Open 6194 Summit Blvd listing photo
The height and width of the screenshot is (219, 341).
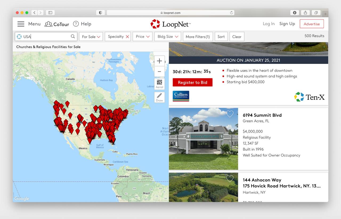(x=204, y=139)
